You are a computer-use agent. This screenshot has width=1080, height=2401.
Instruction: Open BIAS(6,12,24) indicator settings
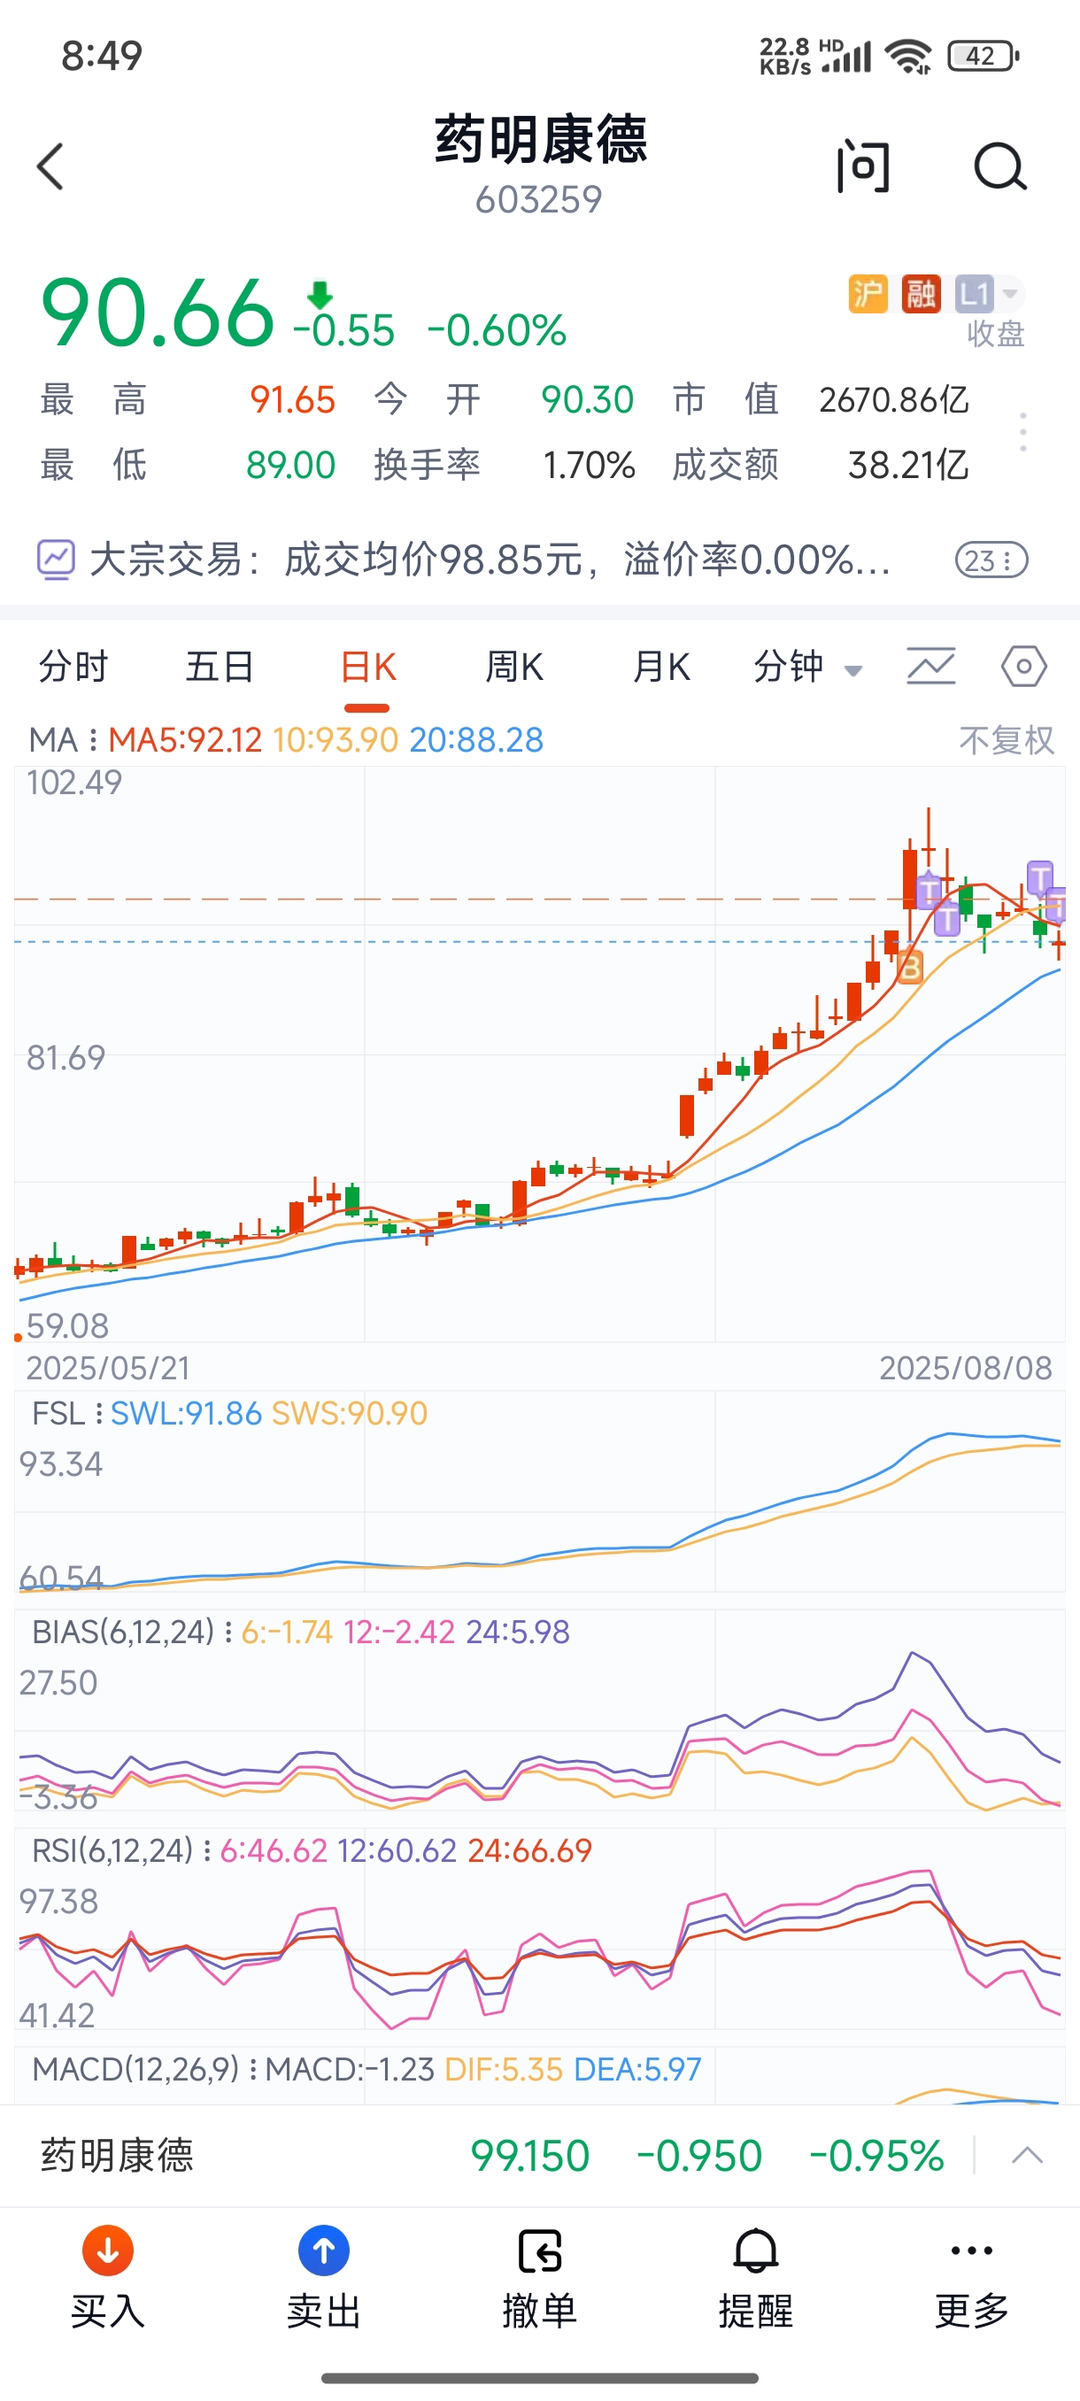tap(132, 1632)
